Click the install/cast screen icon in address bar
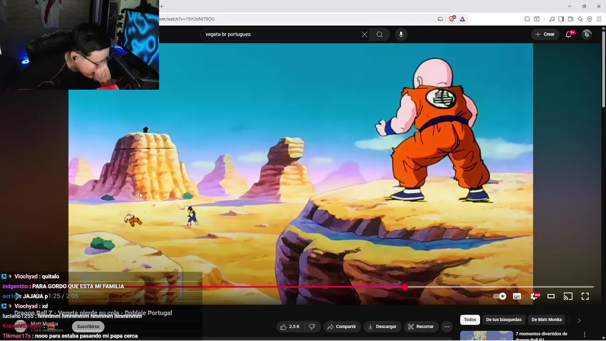Viewport: 606px width, 341px height. [440, 19]
